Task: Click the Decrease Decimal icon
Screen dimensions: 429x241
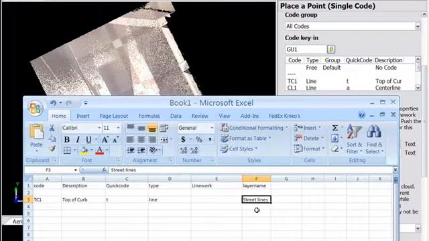Action: coord(194,150)
